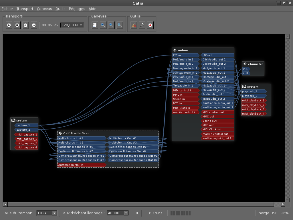Open the Outils menu
Screen dimensions: 293x220
[60, 9]
